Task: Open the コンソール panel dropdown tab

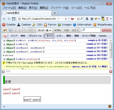Action: coord(44,30)
